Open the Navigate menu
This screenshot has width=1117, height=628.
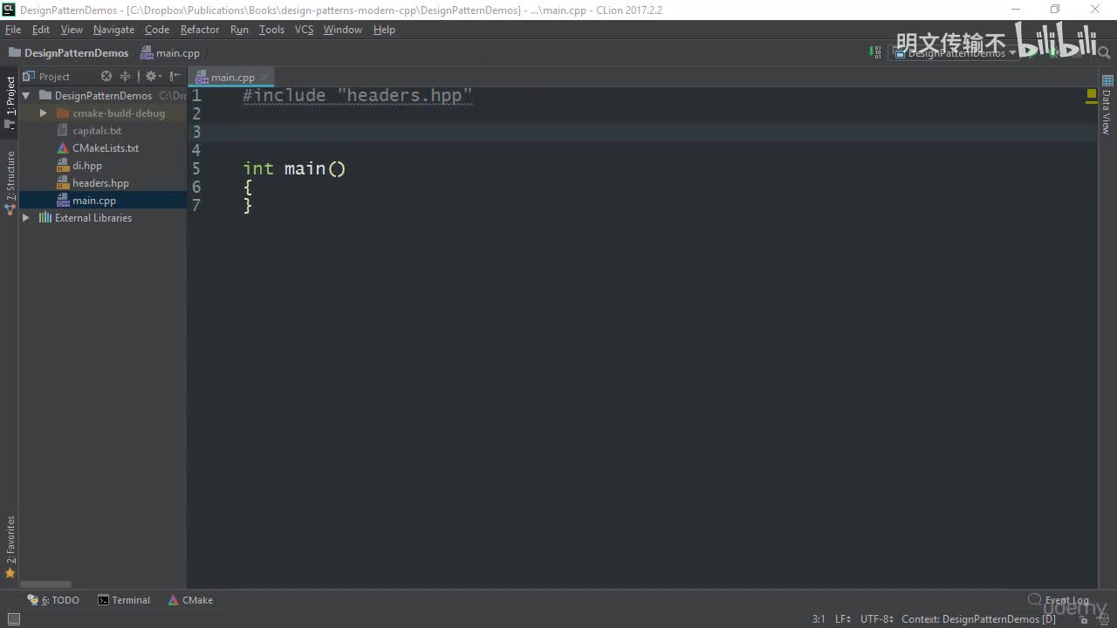(113, 30)
